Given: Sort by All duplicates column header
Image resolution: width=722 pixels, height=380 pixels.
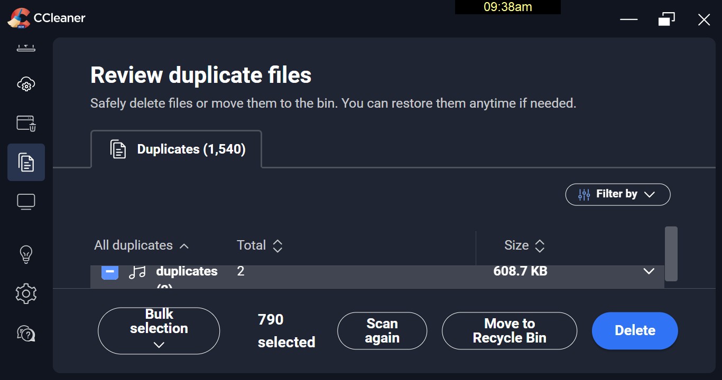Looking at the screenshot, I should click(x=141, y=245).
